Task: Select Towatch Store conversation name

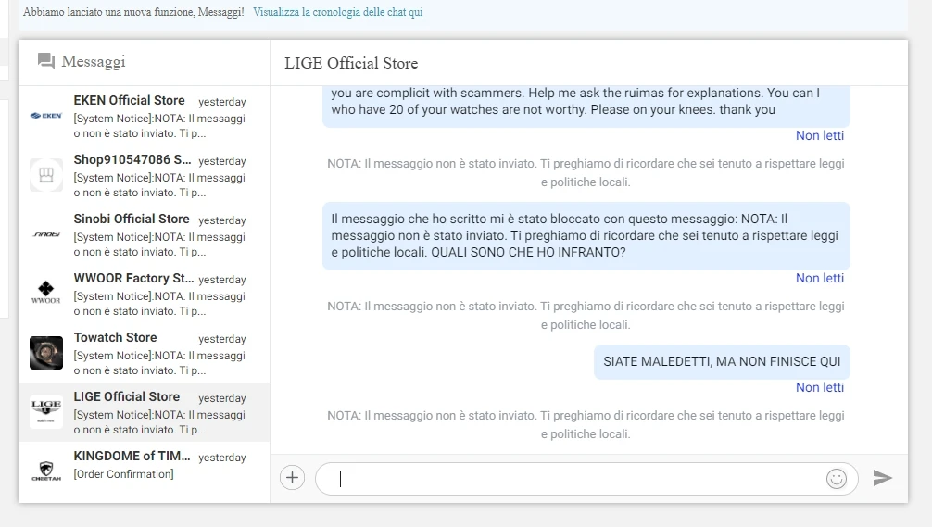Action: (x=115, y=338)
